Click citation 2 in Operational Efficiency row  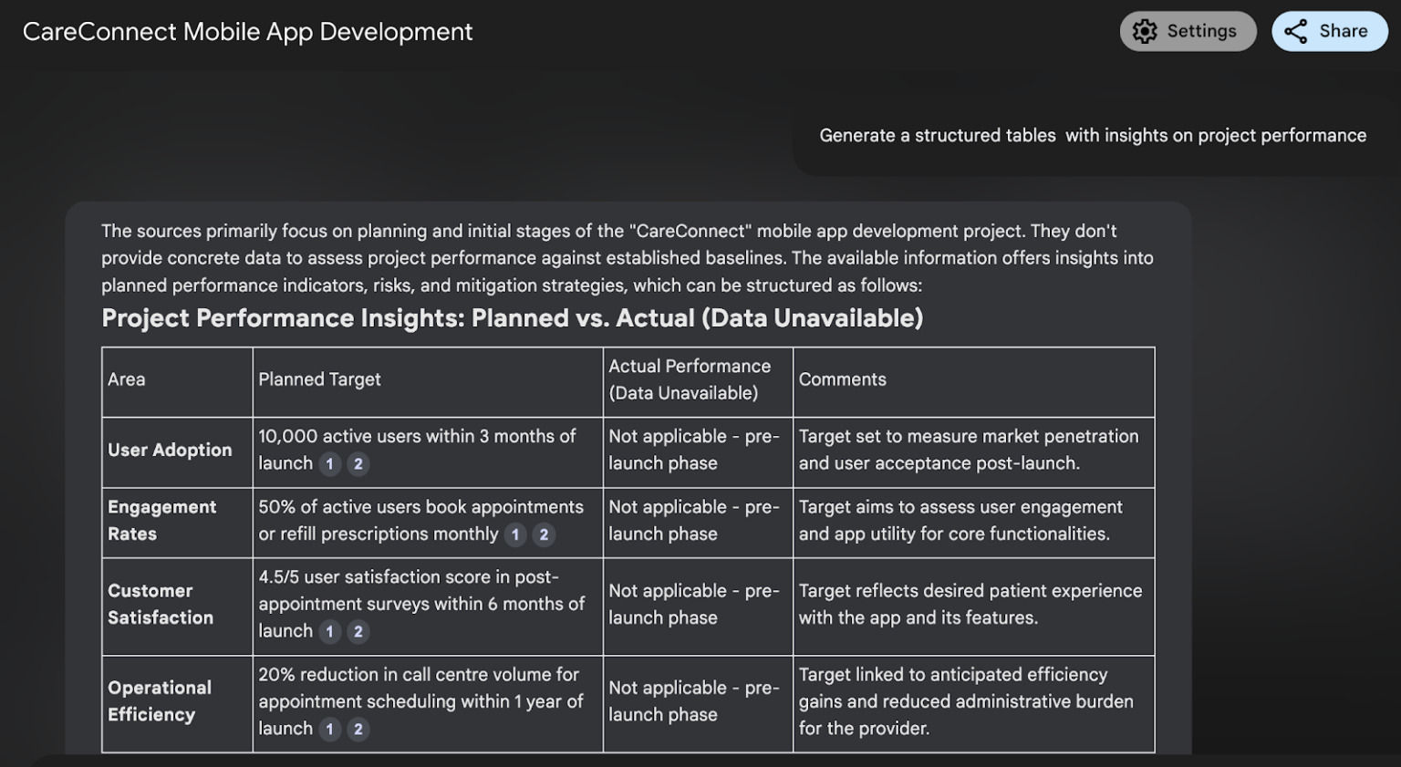coord(358,729)
